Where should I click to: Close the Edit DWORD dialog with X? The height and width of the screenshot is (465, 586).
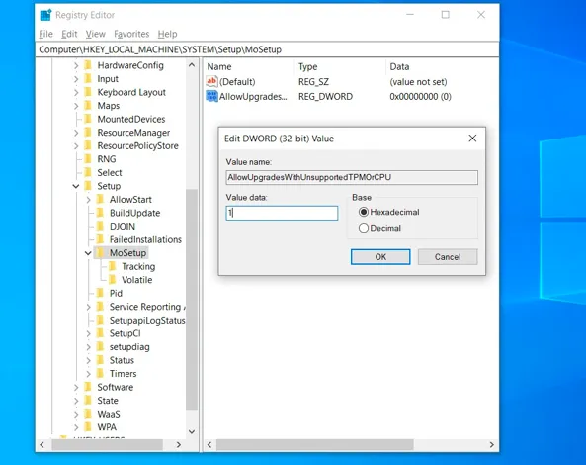pyautogui.click(x=472, y=139)
